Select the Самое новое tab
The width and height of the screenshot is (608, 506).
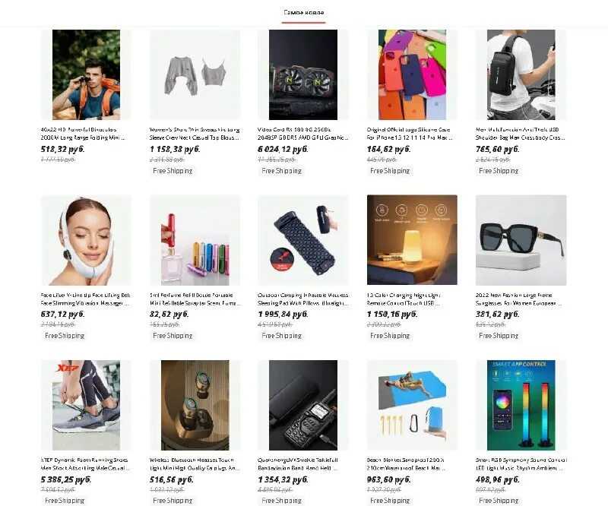point(303,13)
